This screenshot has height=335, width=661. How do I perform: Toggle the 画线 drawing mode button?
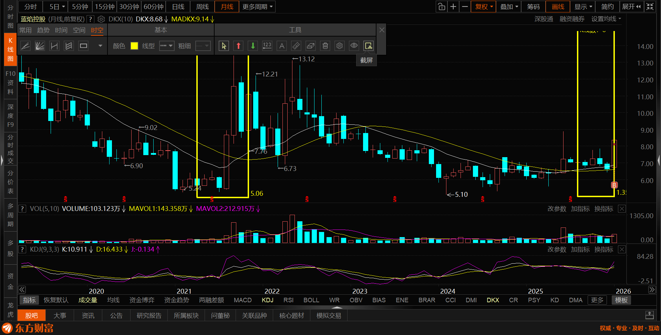click(x=558, y=7)
